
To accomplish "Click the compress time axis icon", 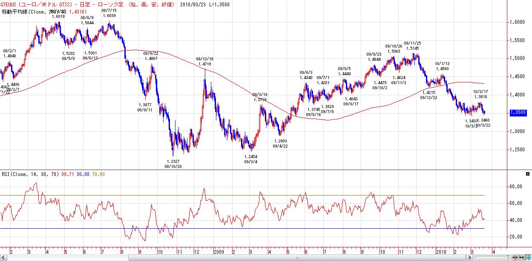I will pos(515,258).
